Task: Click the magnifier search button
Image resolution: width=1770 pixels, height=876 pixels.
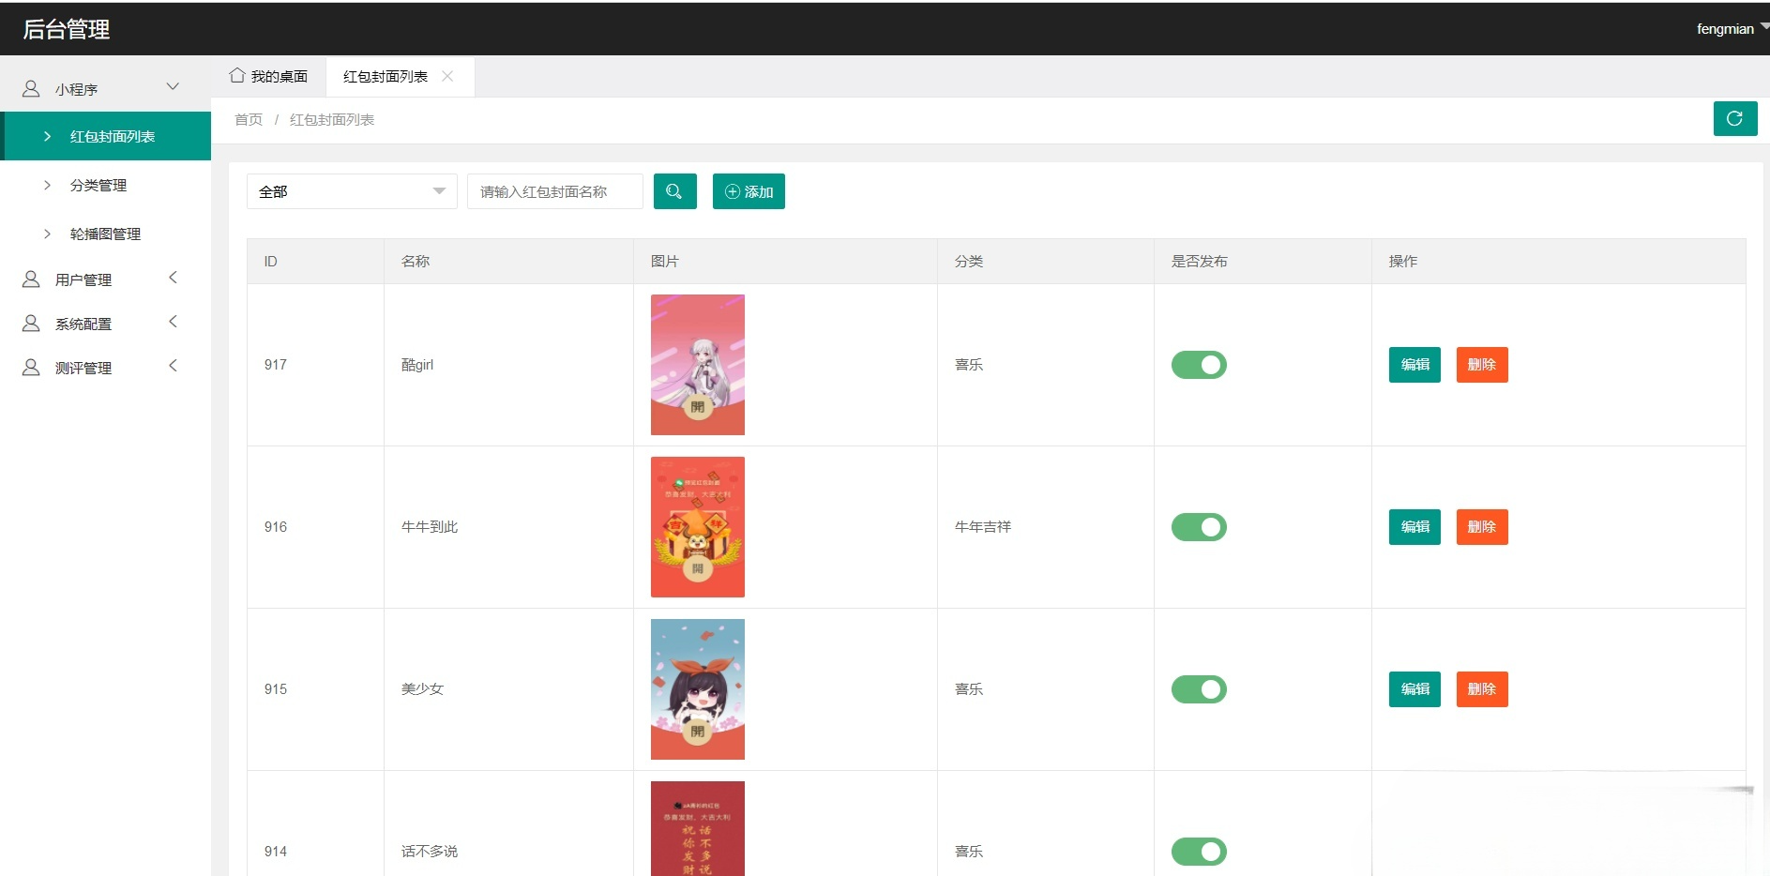Action: point(674,191)
